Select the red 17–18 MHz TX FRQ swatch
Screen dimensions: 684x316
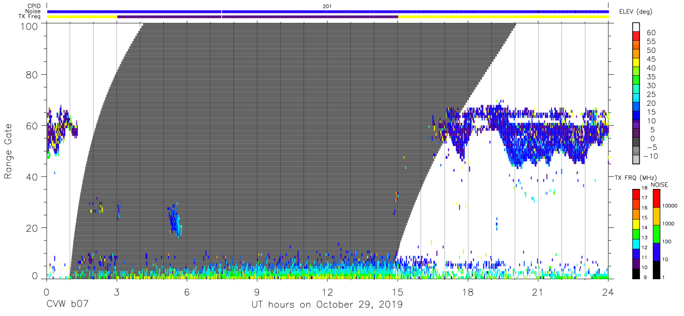636,194
